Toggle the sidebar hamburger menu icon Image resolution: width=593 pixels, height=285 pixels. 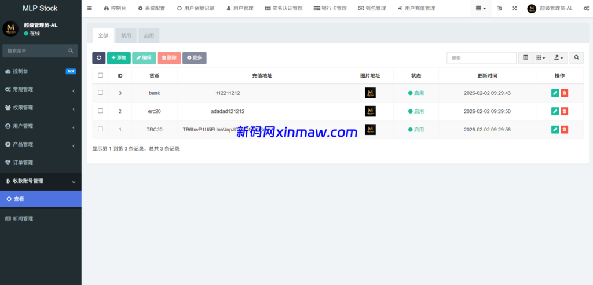pyautogui.click(x=90, y=8)
